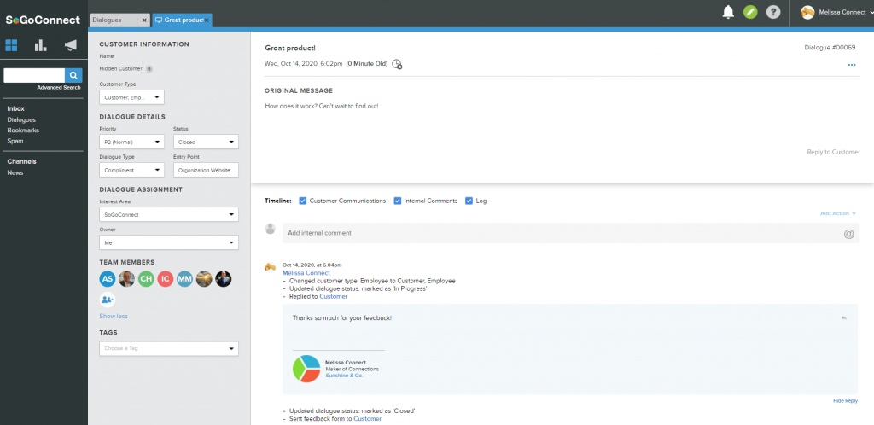Open the help question mark icon
Image resolution: width=874 pixels, height=425 pixels.
click(773, 12)
